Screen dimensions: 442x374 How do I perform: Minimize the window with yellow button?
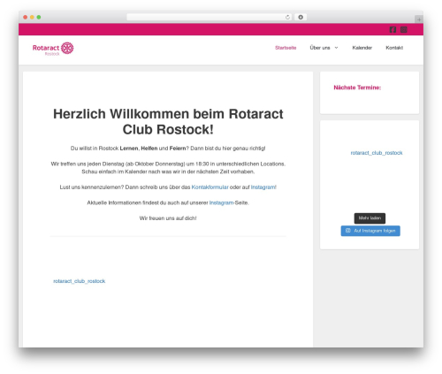(x=32, y=18)
